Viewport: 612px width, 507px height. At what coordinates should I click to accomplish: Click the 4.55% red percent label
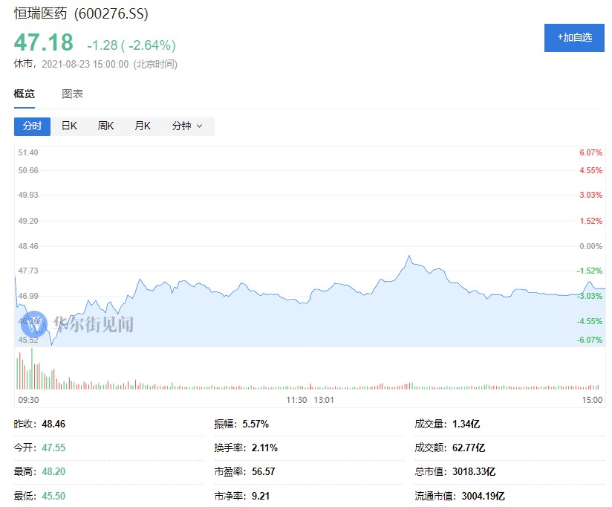click(590, 170)
